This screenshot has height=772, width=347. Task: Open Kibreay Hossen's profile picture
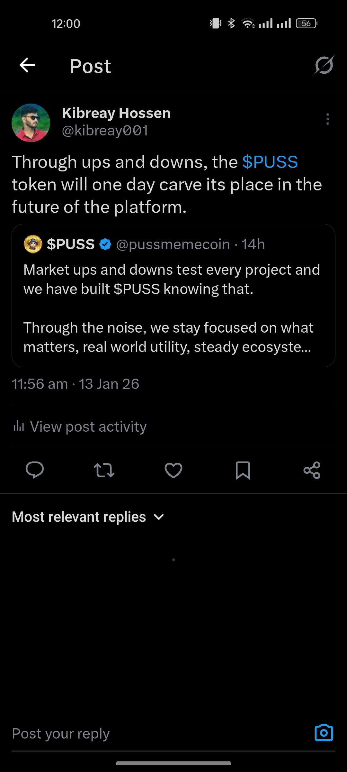31,123
